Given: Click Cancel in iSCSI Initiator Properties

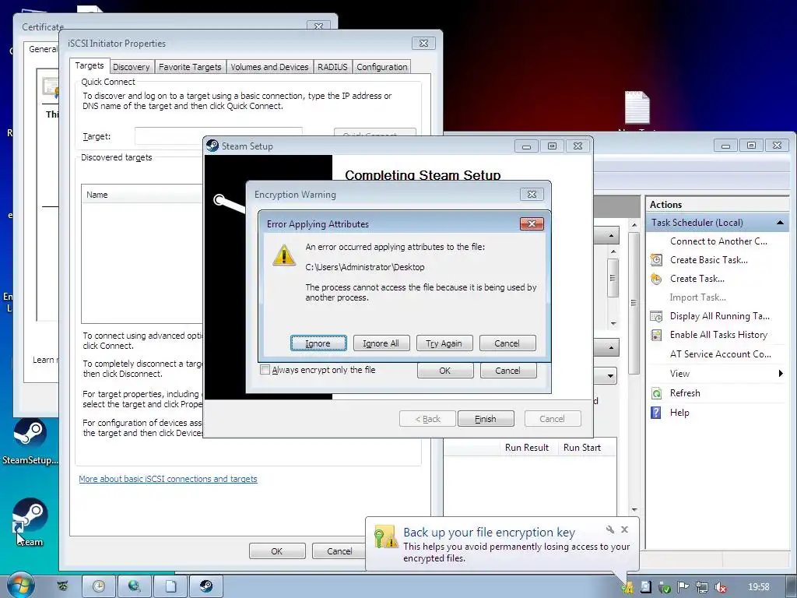Looking at the screenshot, I should coord(339,551).
